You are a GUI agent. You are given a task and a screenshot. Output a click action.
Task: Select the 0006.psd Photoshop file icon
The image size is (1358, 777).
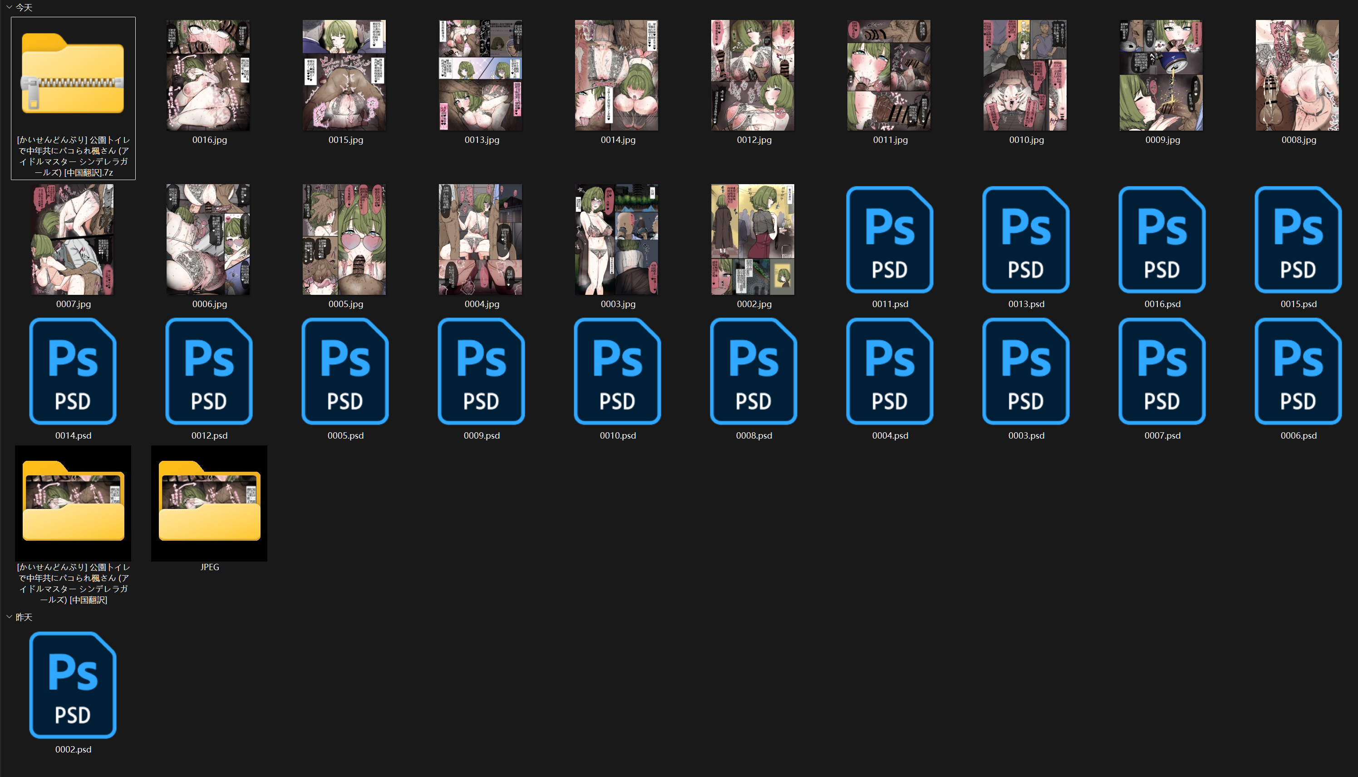tap(1298, 371)
